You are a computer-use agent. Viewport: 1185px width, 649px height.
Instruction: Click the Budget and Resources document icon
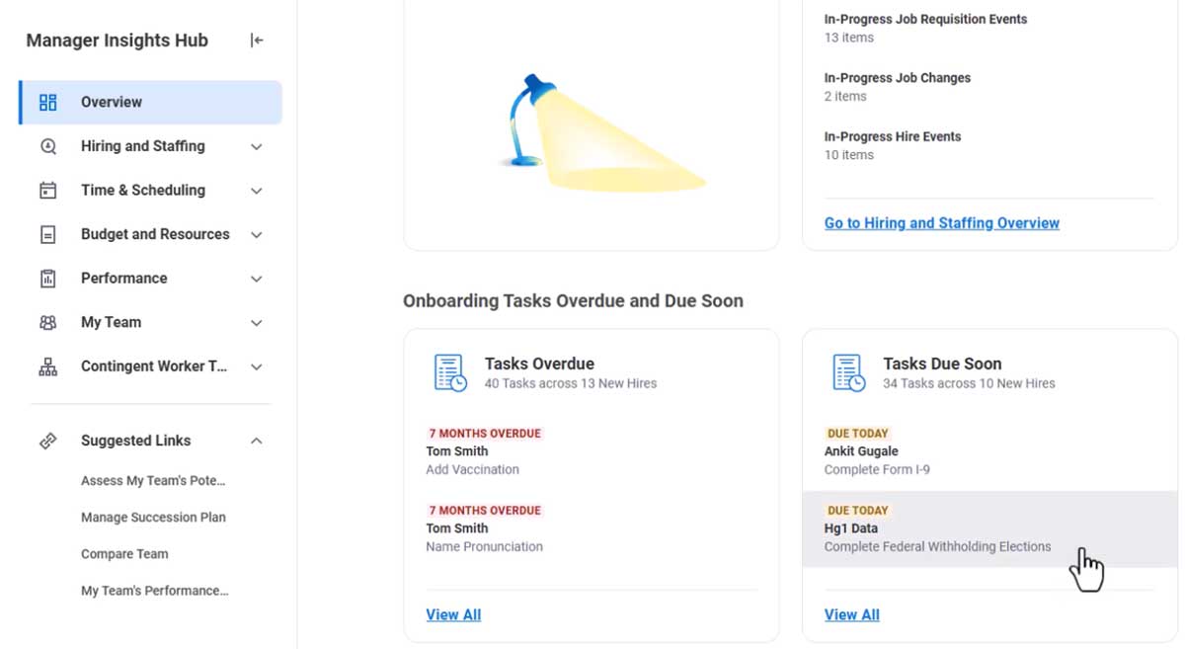[47, 234]
